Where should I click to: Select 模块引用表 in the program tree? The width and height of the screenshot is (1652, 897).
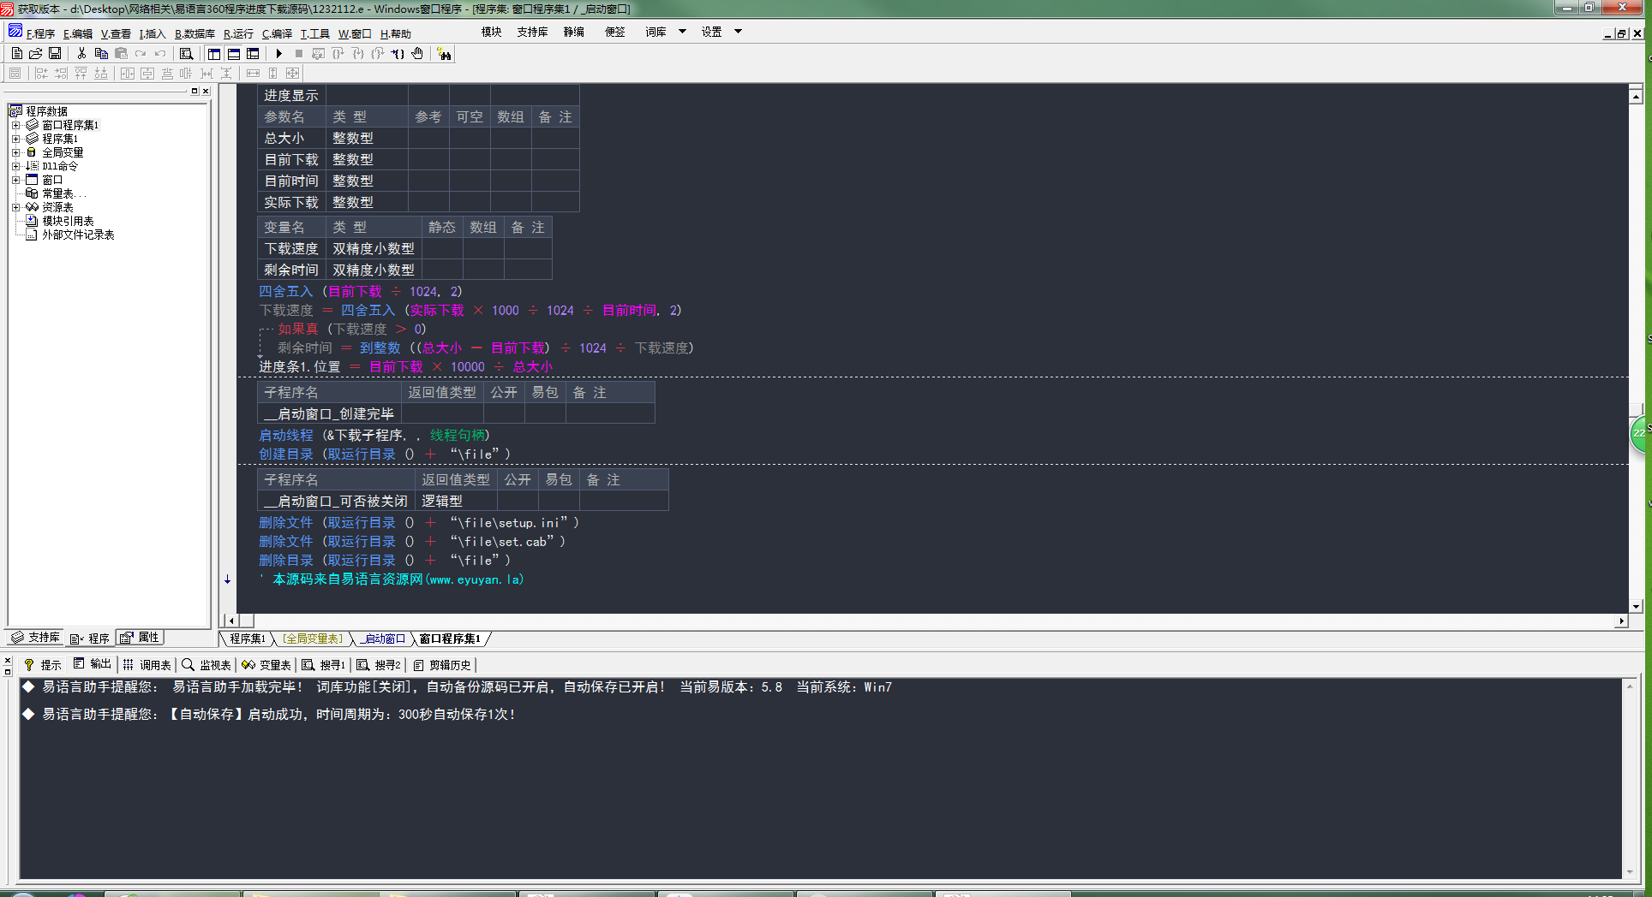[x=68, y=221]
